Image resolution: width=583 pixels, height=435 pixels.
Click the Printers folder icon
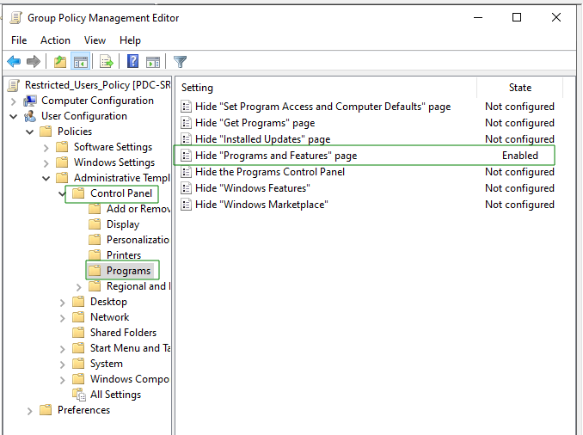(95, 255)
